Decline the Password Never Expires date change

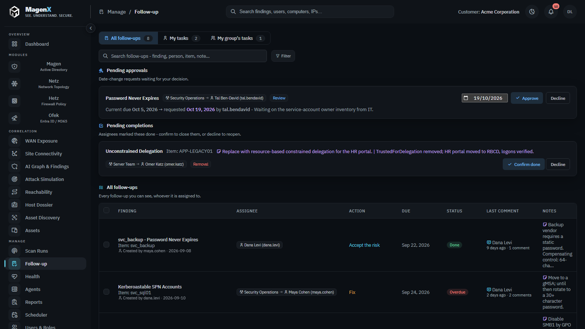(x=558, y=98)
